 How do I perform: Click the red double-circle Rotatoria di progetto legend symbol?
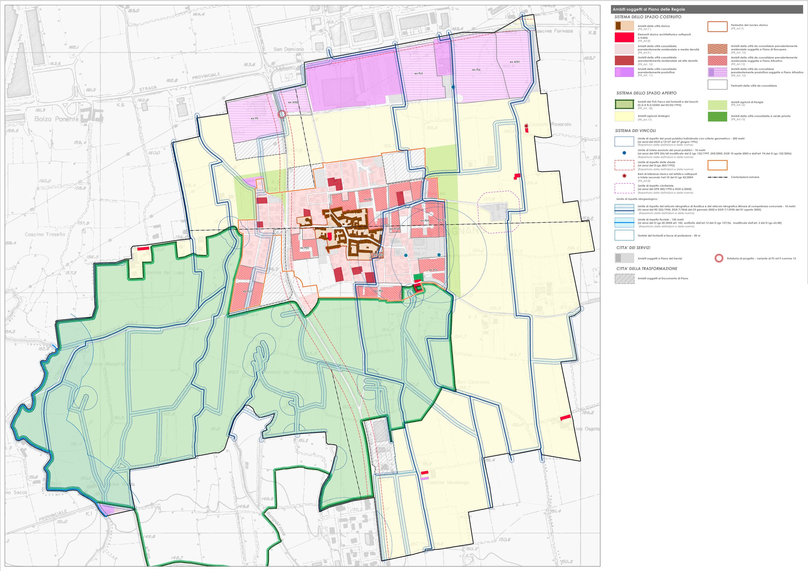718,258
